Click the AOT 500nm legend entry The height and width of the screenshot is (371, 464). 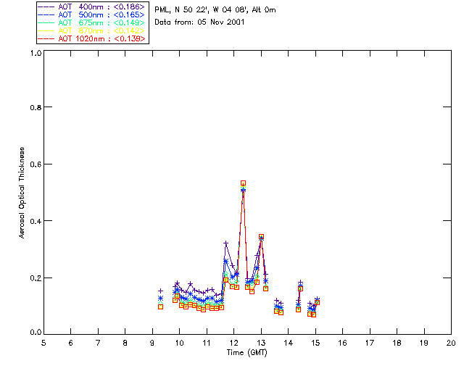[x=91, y=14]
